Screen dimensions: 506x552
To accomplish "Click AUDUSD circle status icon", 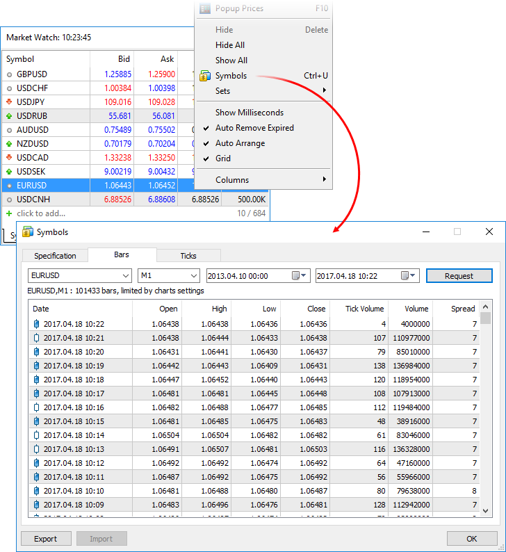I will point(9,130).
